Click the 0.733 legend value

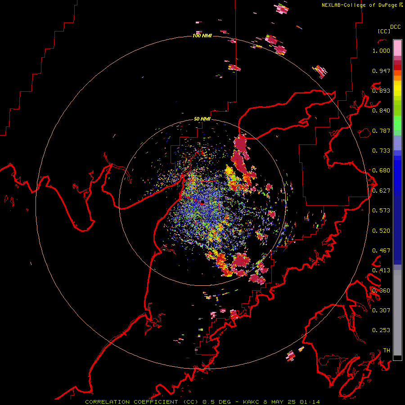[381, 151]
